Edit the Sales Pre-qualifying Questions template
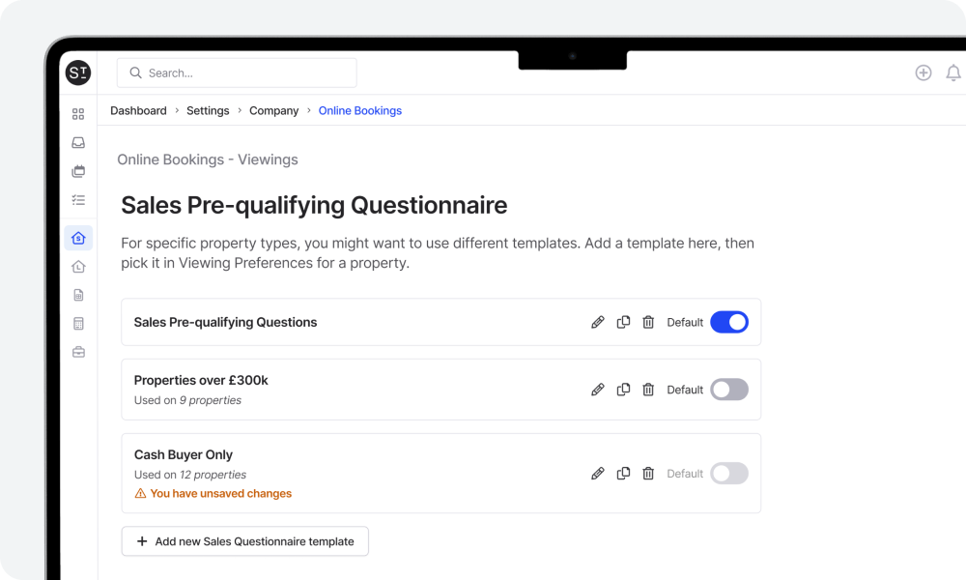Image resolution: width=966 pixels, height=580 pixels. tap(598, 322)
